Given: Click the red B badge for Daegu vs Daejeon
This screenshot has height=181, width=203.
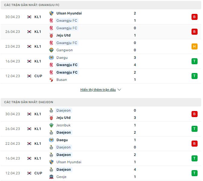Looking at the screenshot, I should point(194,144).
